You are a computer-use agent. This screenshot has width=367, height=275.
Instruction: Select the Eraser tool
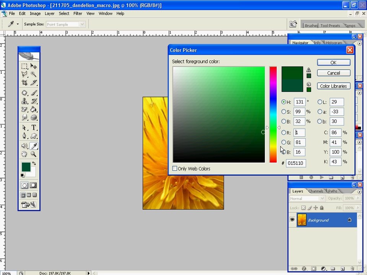(24, 109)
